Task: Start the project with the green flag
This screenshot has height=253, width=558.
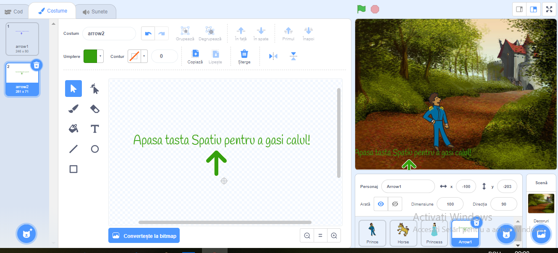Action: (361, 8)
